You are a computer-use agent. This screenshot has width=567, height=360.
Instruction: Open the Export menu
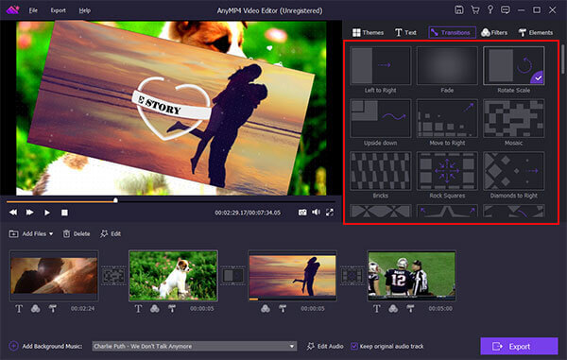pyautogui.click(x=58, y=10)
